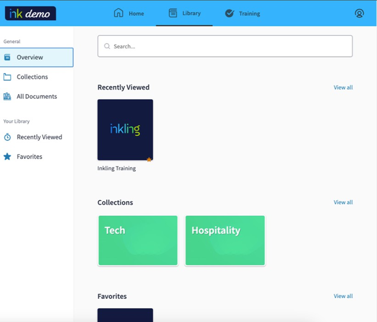
Task: Click the Overview sidebar icon
Action: point(7,57)
